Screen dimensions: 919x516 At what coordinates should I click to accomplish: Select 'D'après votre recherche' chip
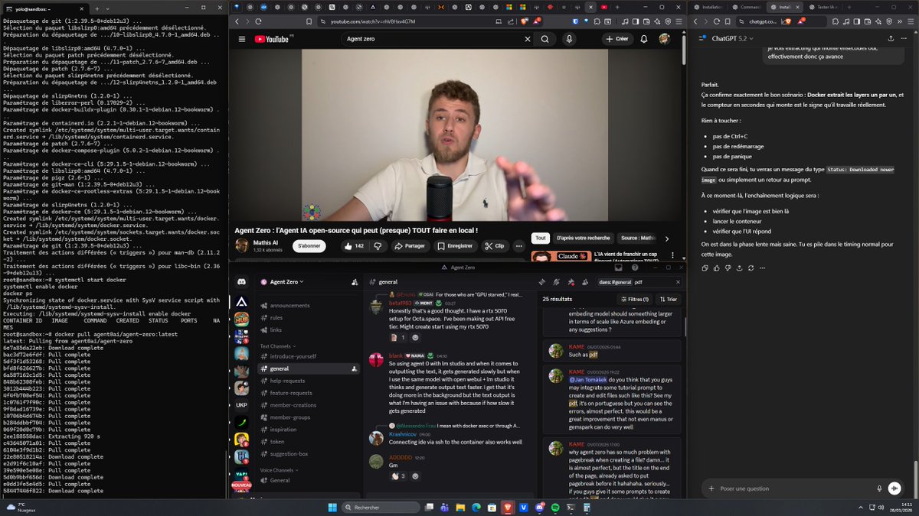coord(583,239)
